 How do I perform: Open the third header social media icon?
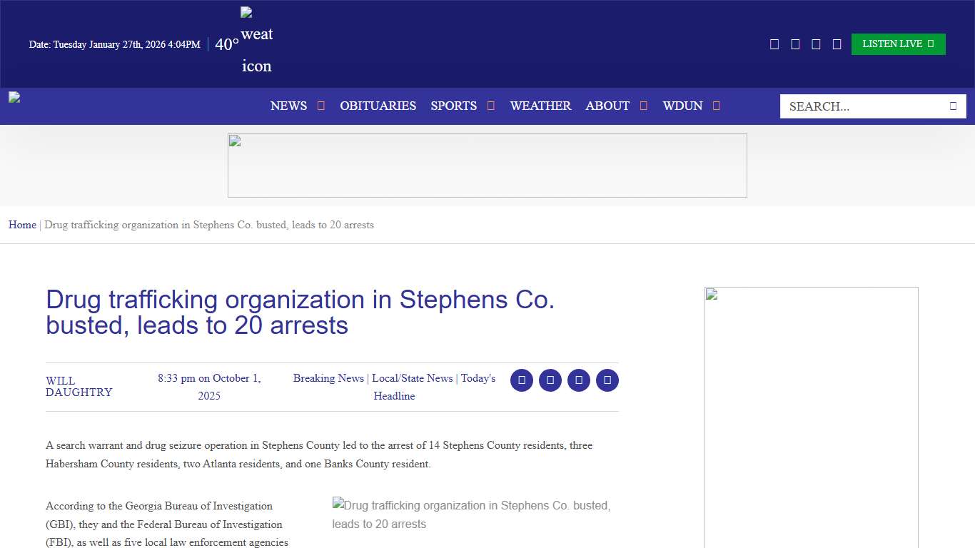816,44
